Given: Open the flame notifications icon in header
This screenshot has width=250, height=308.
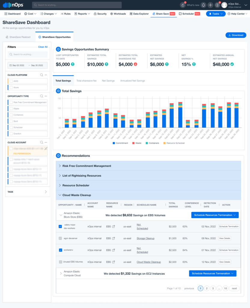Looking at the screenshot, I should (183, 5).
